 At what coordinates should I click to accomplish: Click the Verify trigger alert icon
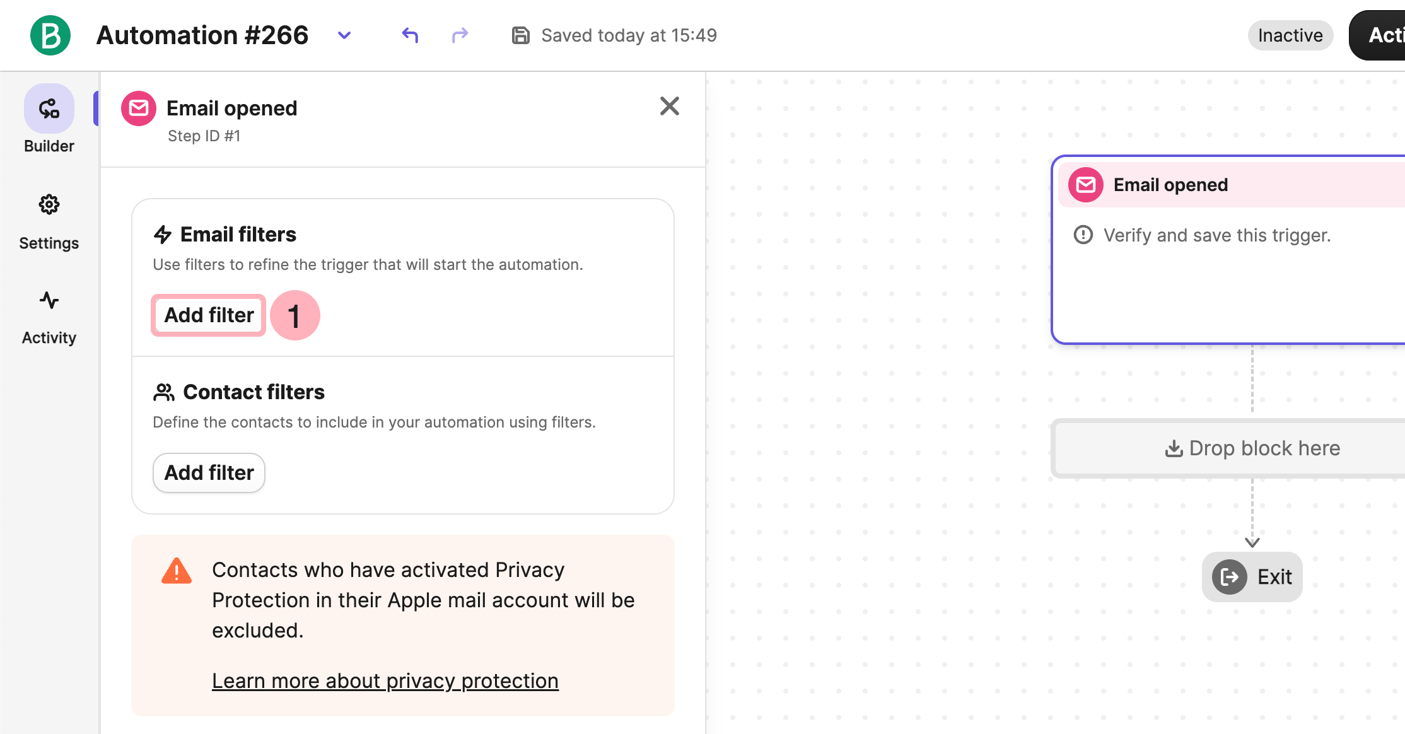tap(1083, 235)
